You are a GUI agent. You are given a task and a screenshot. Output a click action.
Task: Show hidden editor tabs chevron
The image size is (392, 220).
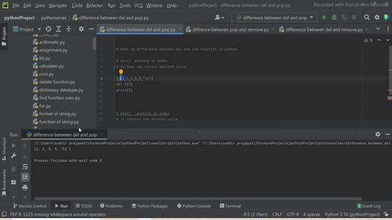(378, 29)
